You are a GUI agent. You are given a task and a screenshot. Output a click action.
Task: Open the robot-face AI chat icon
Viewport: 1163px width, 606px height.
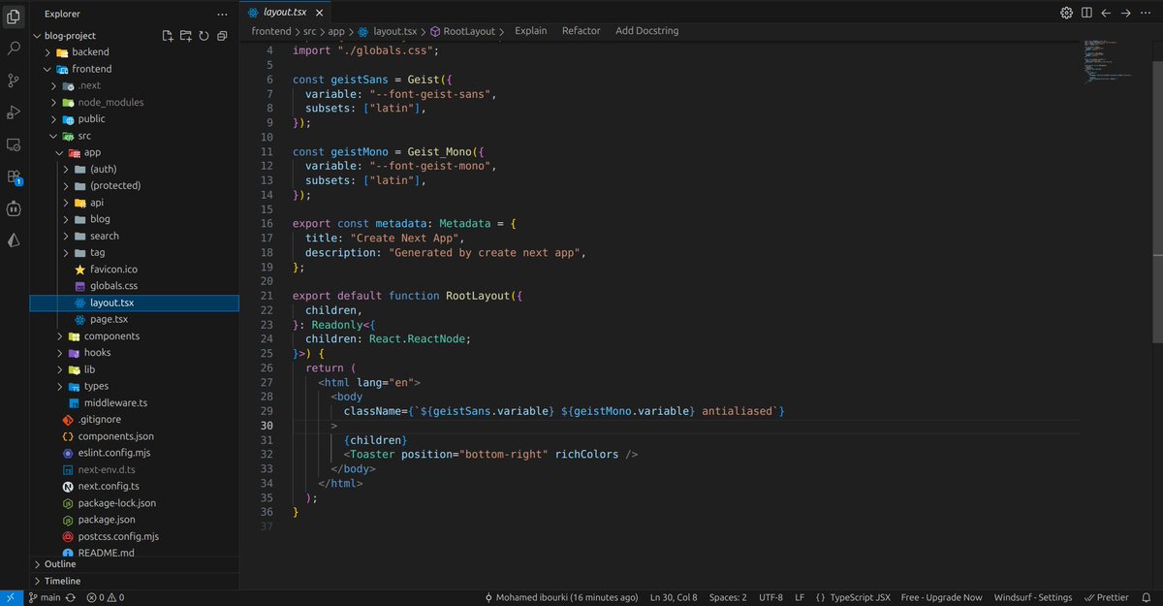click(x=14, y=208)
